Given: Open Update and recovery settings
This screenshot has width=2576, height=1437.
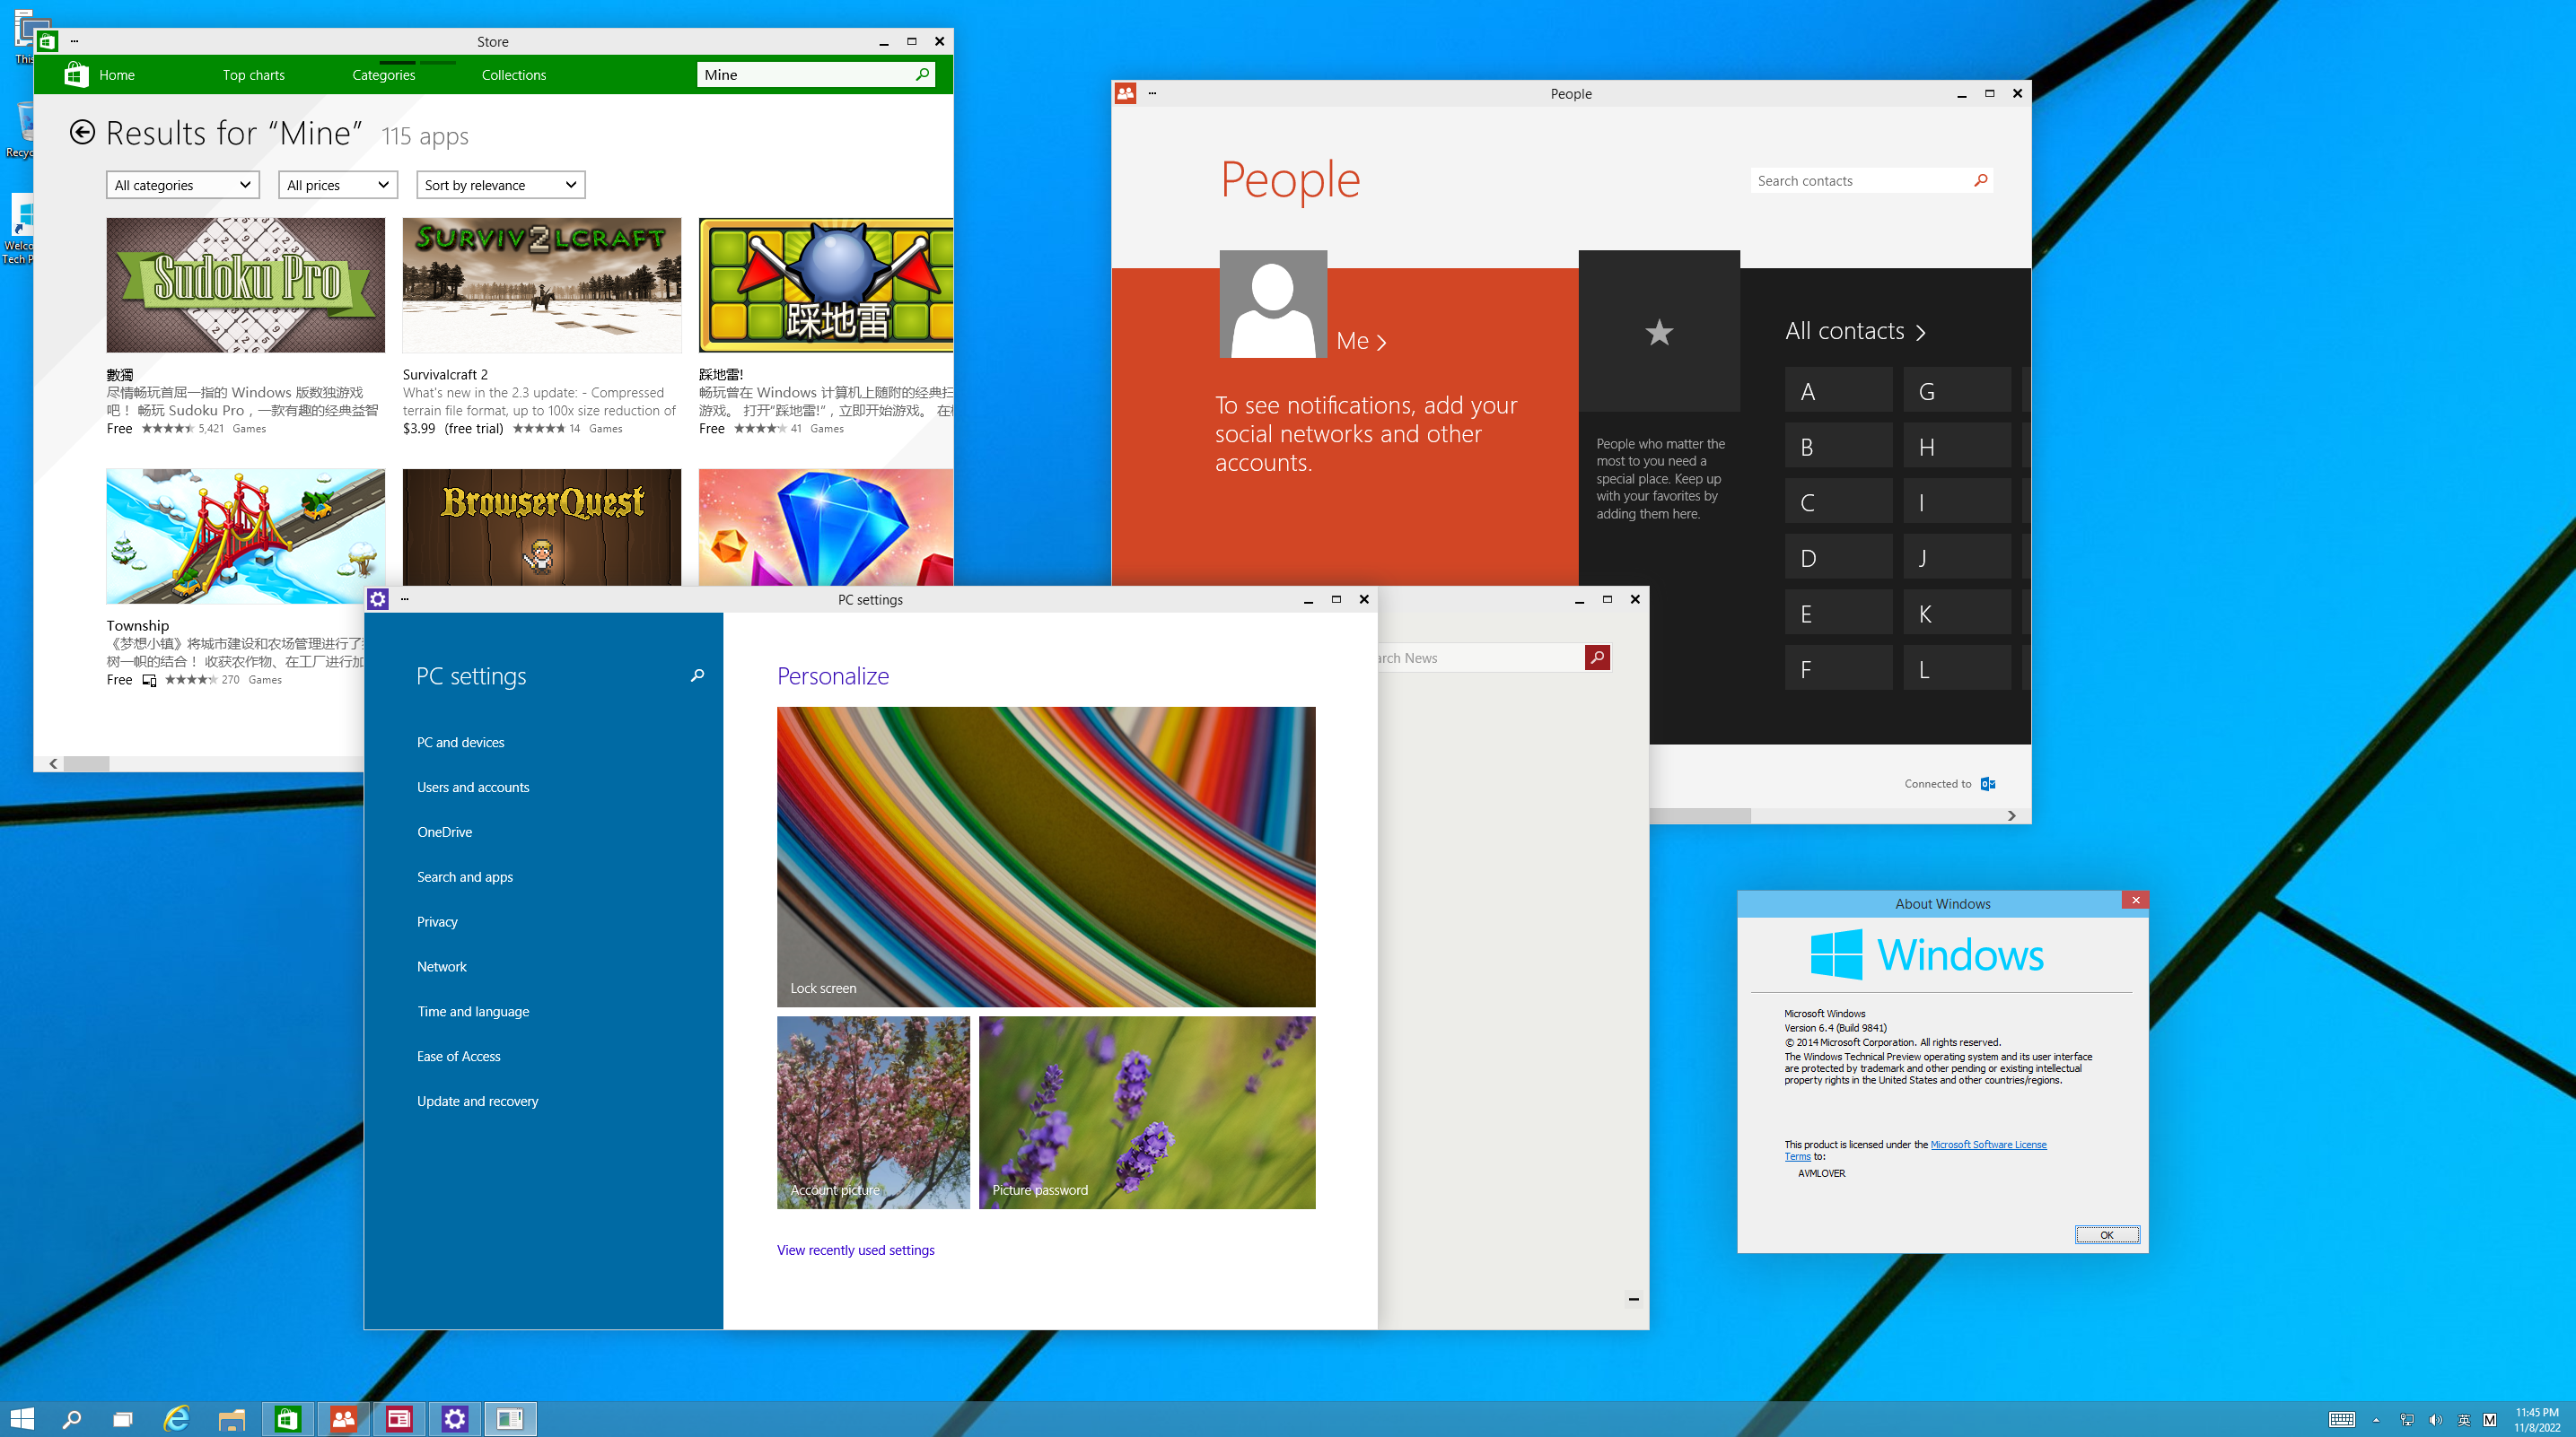Looking at the screenshot, I should 477,1102.
